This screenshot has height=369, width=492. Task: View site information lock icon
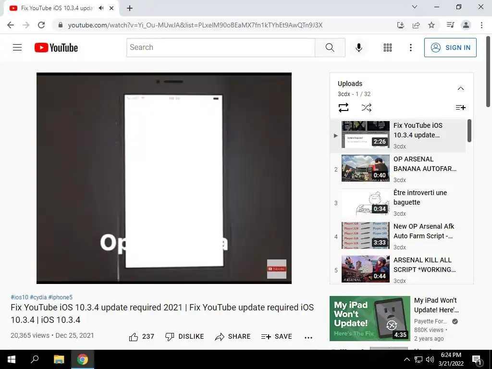coord(61,25)
